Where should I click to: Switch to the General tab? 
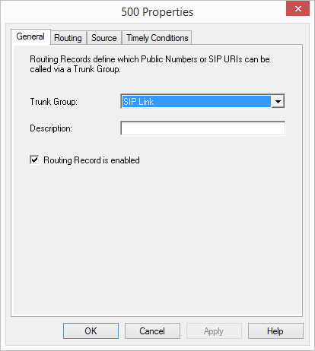point(30,37)
